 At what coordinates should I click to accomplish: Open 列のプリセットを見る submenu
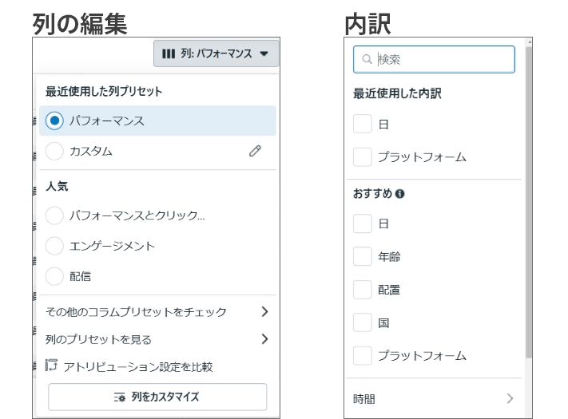157,339
